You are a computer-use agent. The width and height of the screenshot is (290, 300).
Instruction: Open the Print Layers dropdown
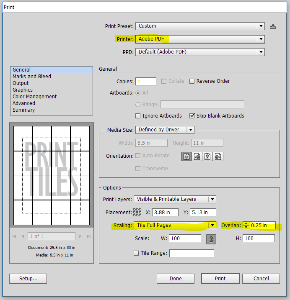pyautogui.click(x=175, y=199)
